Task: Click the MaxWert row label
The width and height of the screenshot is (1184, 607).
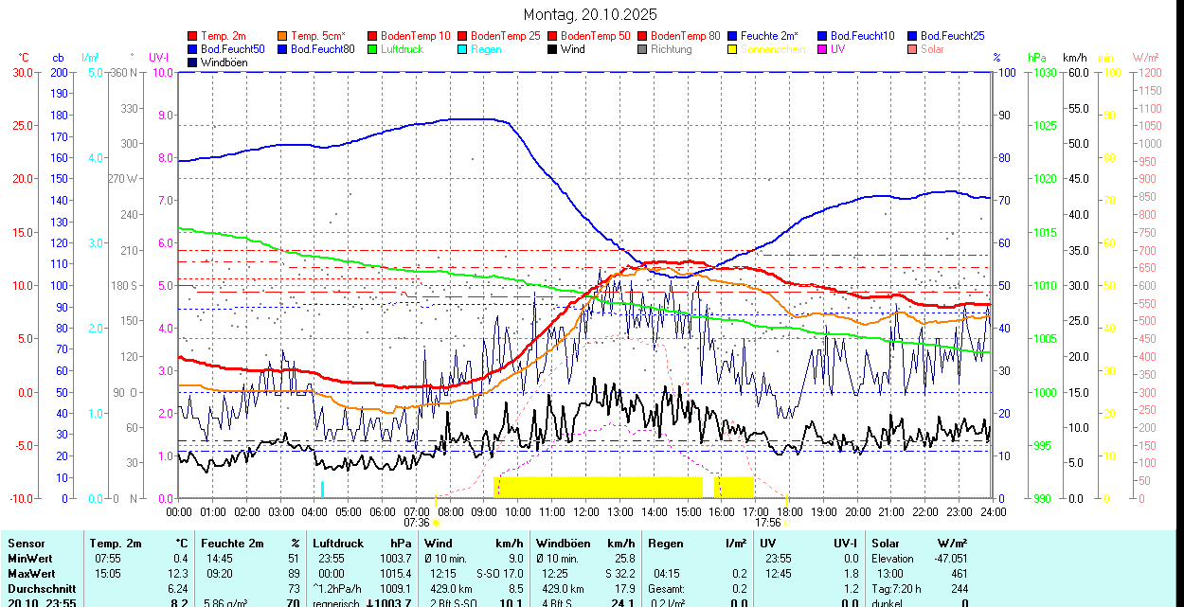Action: [x=31, y=574]
